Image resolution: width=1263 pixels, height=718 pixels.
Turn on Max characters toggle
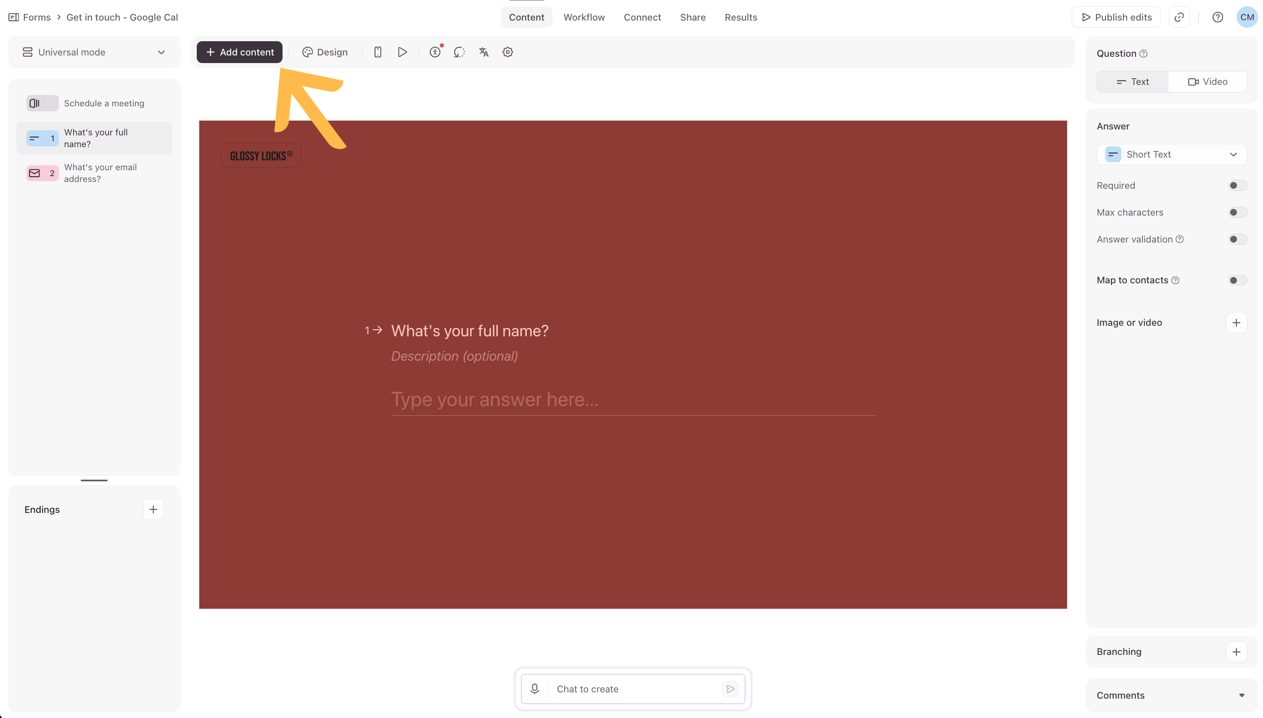point(1237,213)
